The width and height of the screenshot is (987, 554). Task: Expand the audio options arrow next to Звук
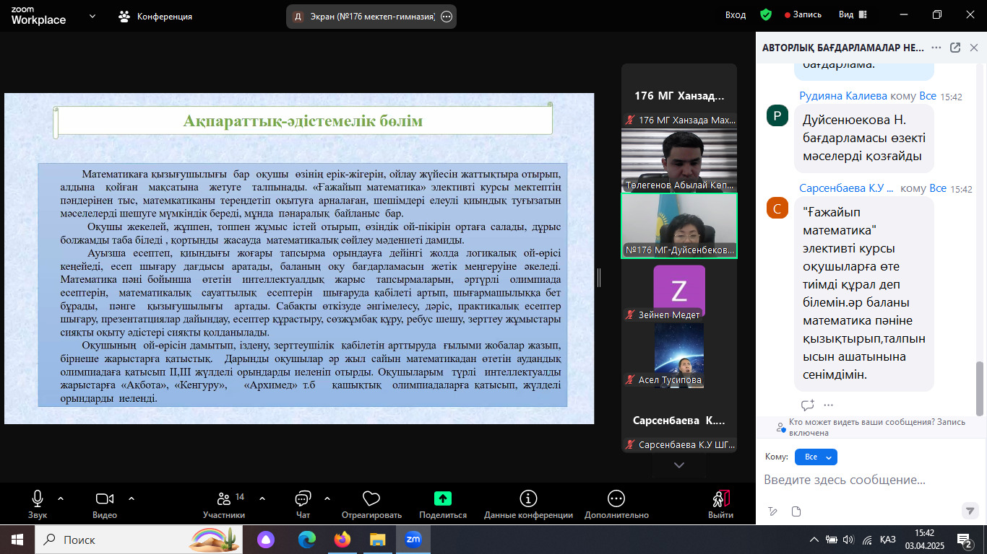tap(61, 498)
